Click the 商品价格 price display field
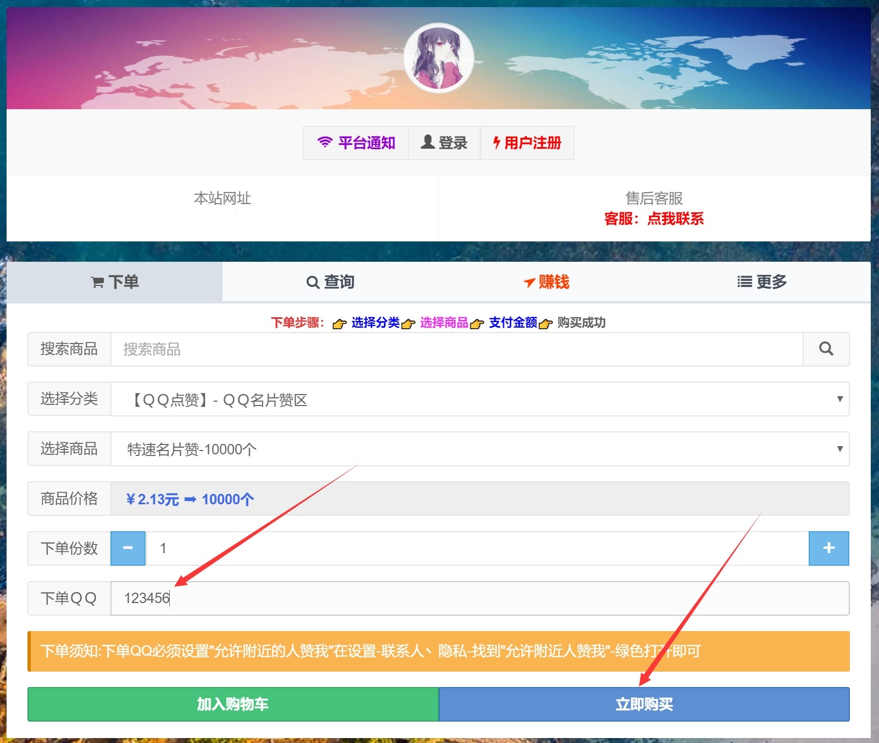 click(x=480, y=499)
